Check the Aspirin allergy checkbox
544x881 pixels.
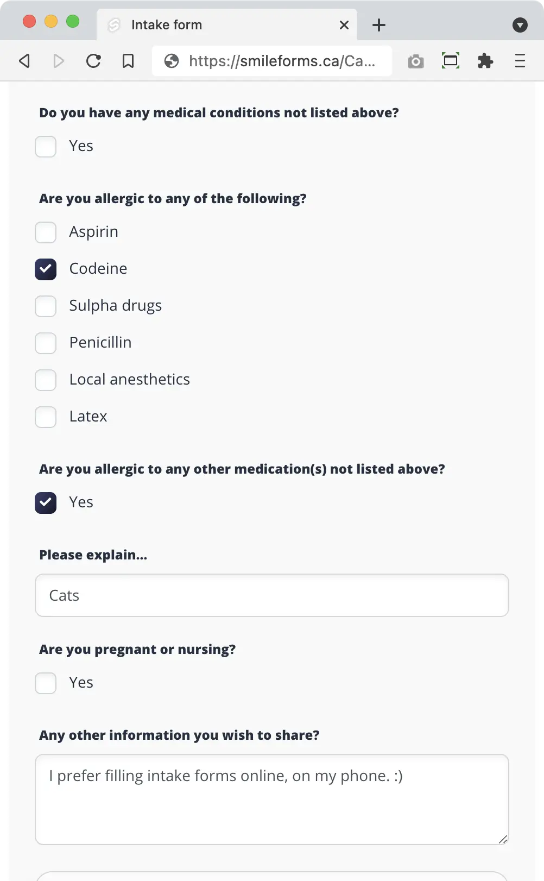pyautogui.click(x=46, y=232)
